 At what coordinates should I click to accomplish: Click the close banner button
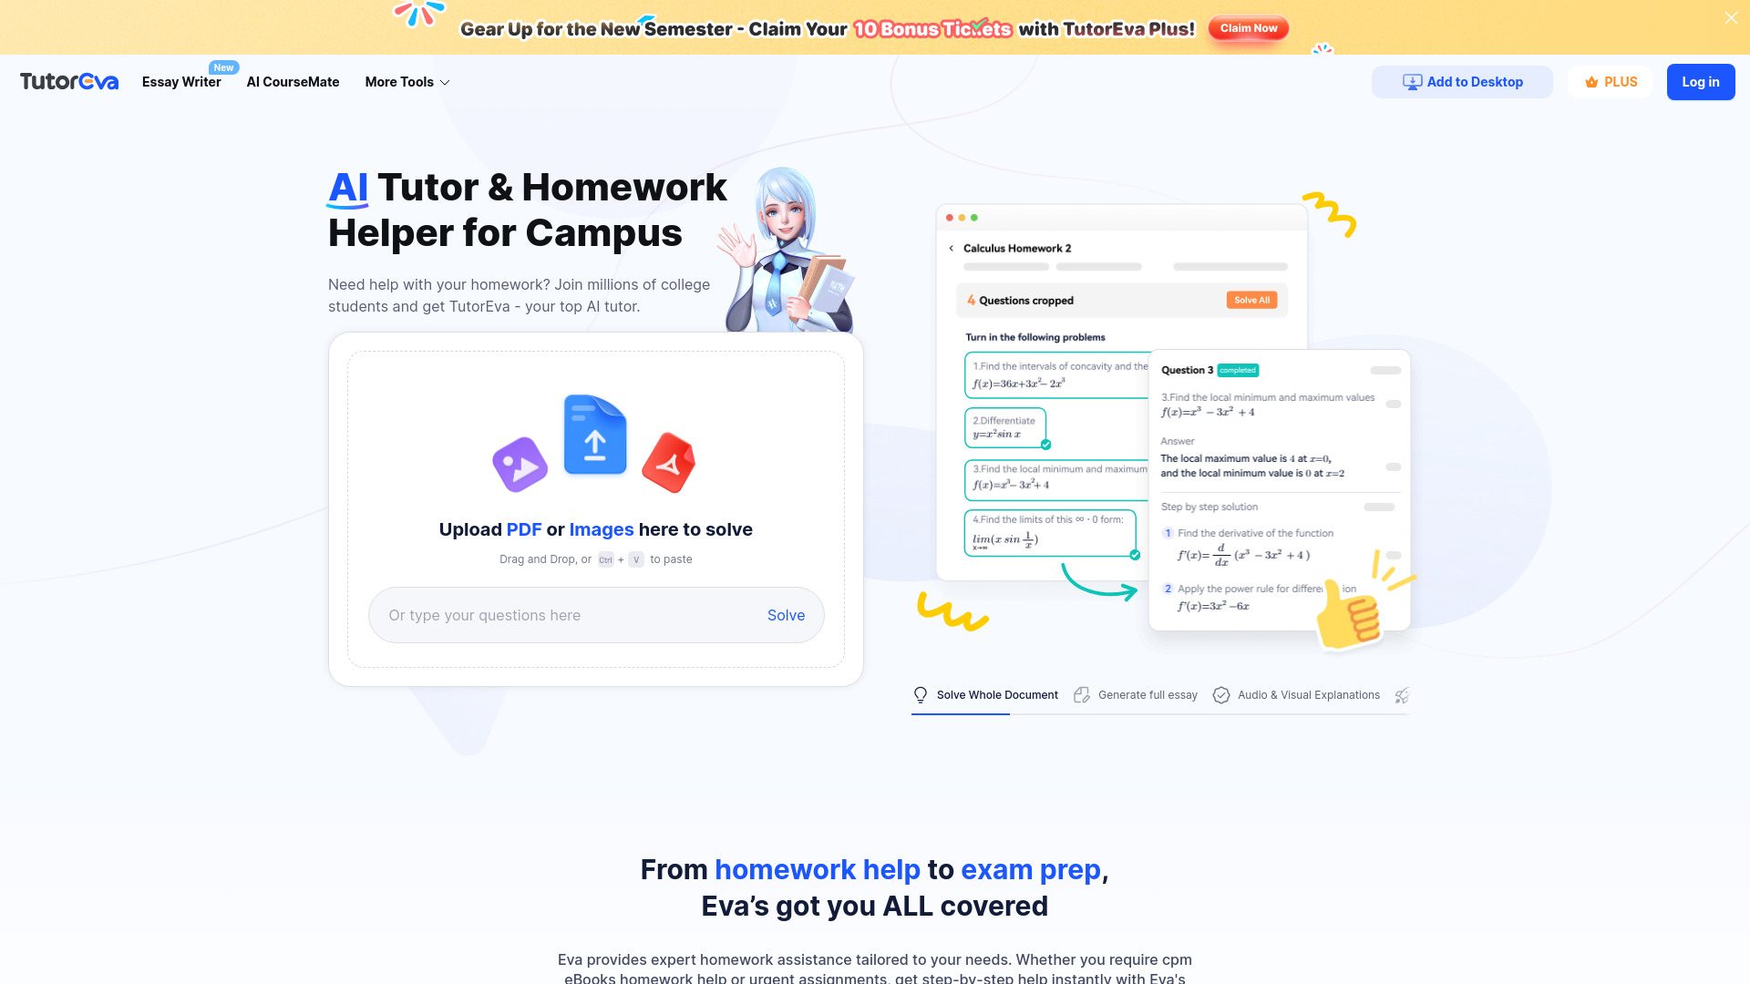point(1731,18)
